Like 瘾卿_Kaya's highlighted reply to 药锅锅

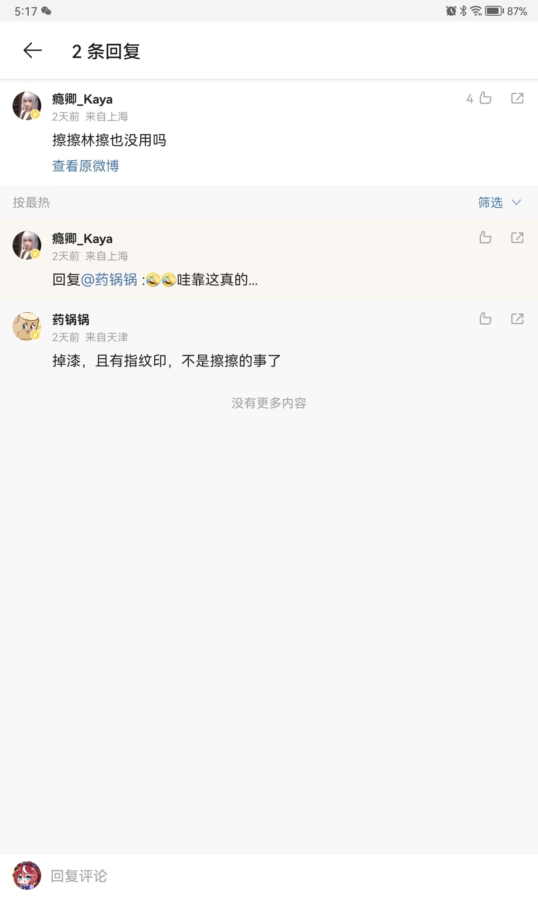pyautogui.click(x=485, y=237)
